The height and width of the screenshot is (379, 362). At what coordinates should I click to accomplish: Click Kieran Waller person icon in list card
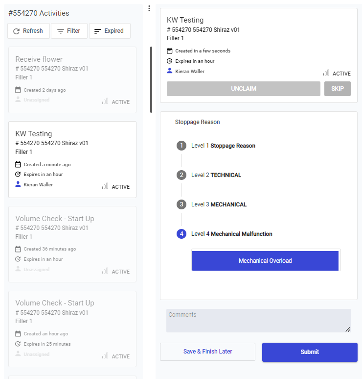tap(18, 184)
